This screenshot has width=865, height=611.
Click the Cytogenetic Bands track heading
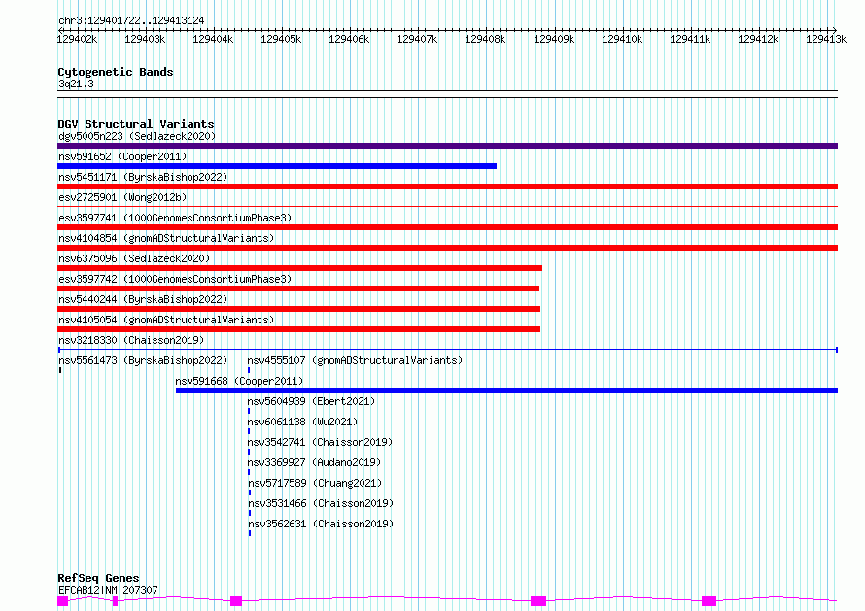point(116,72)
